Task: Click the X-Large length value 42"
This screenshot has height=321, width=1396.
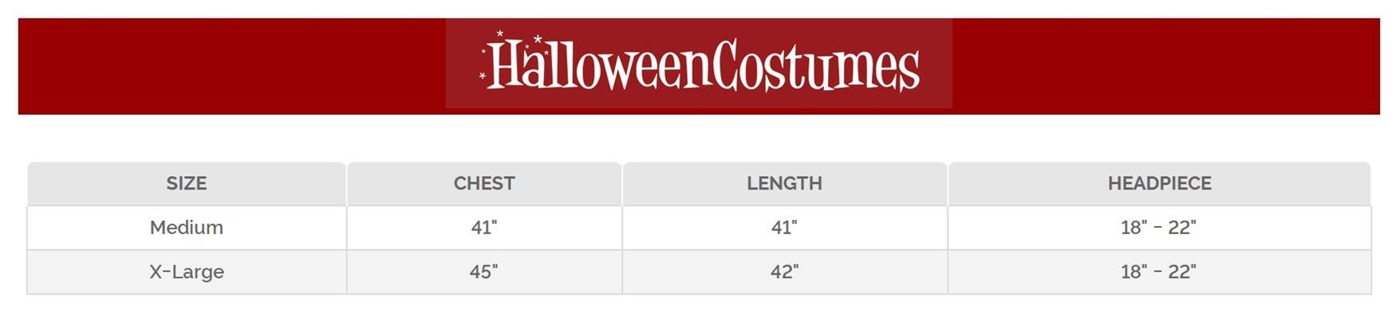Action: tap(784, 272)
